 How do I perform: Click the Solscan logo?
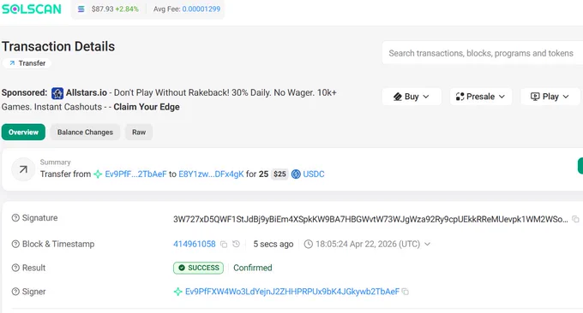tap(31, 9)
